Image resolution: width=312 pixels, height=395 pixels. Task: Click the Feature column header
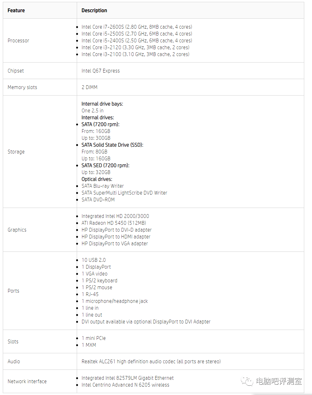click(16, 10)
